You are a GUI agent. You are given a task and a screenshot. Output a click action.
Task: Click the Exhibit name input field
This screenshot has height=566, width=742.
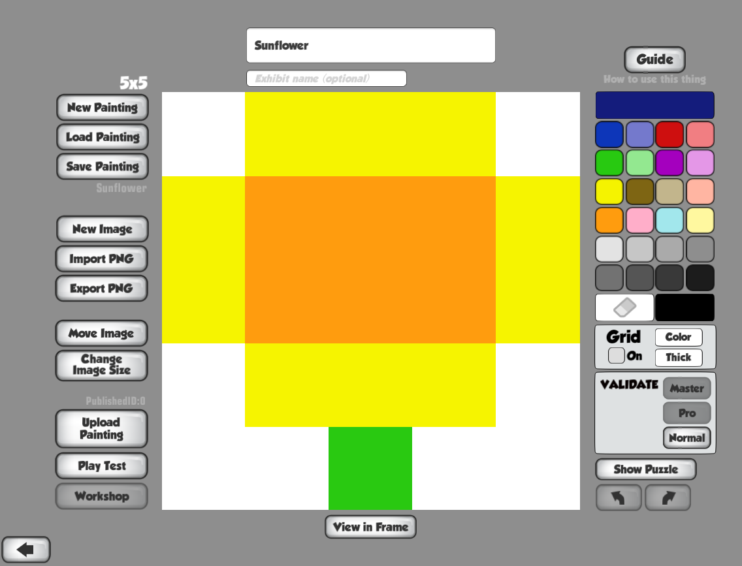[326, 79]
